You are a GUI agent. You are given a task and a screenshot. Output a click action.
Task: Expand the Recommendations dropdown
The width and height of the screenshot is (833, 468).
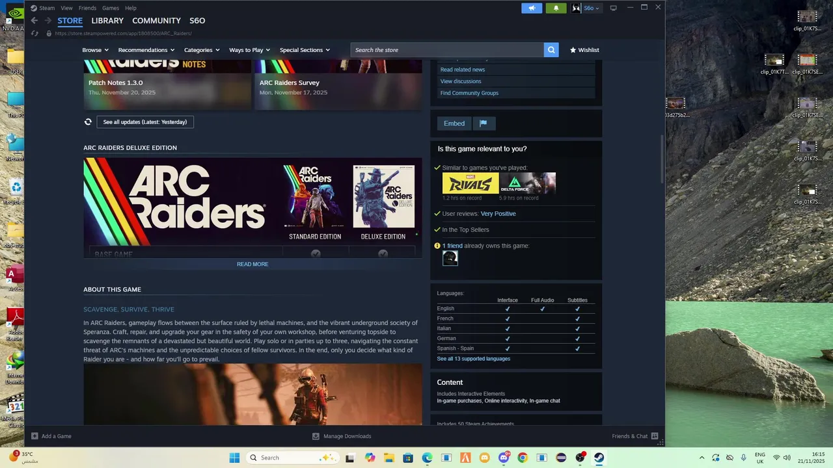pyautogui.click(x=146, y=50)
